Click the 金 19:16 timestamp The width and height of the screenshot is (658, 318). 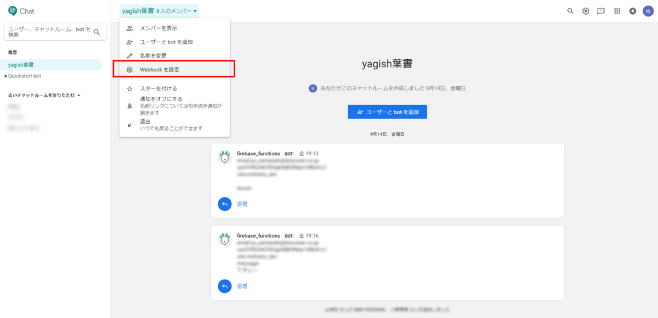click(309, 235)
